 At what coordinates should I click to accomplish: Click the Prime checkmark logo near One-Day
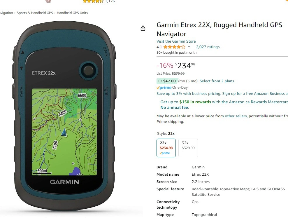[164, 88]
